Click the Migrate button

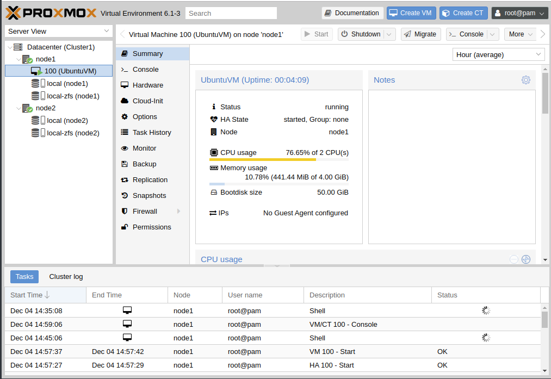coord(420,34)
